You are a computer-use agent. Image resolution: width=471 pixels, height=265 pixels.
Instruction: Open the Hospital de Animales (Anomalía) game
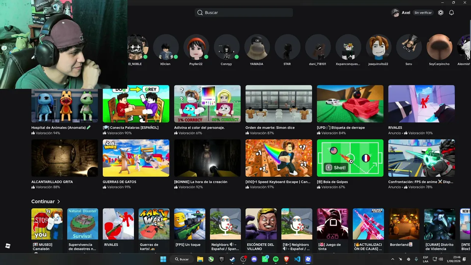pyautogui.click(x=65, y=110)
